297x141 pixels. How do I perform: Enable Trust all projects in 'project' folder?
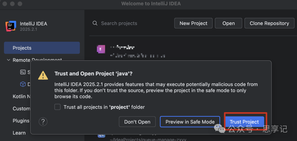point(57,107)
